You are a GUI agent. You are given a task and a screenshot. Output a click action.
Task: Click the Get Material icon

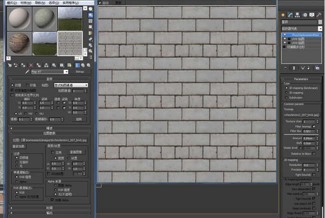click(10, 65)
